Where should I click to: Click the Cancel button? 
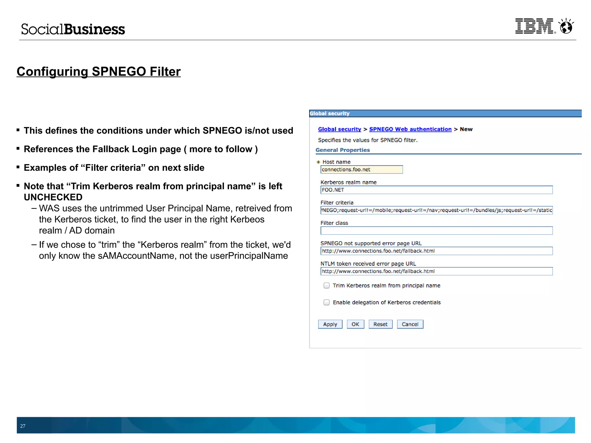410,324
